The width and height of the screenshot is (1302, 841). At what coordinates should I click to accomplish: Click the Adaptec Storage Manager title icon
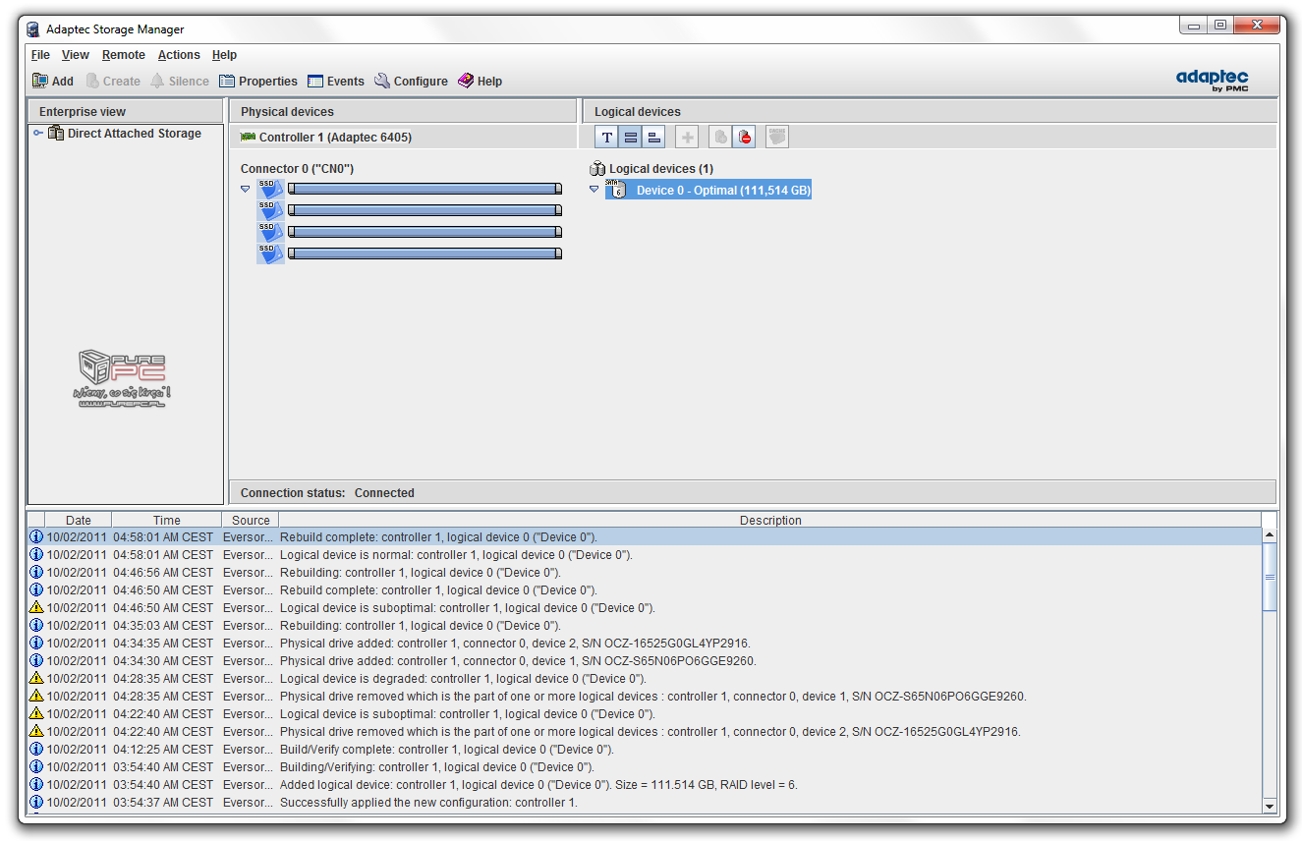33,29
